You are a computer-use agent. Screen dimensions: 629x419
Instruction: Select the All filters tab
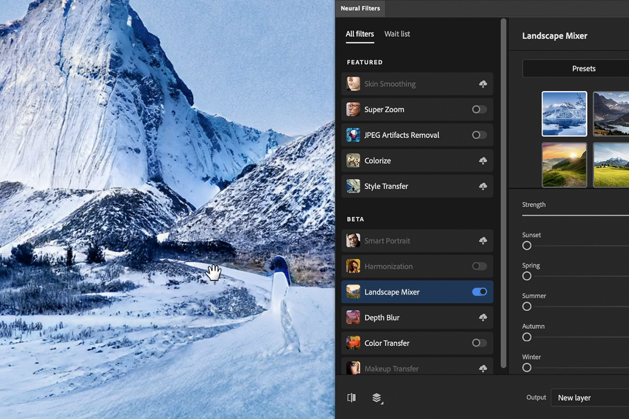pyautogui.click(x=360, y=34)
